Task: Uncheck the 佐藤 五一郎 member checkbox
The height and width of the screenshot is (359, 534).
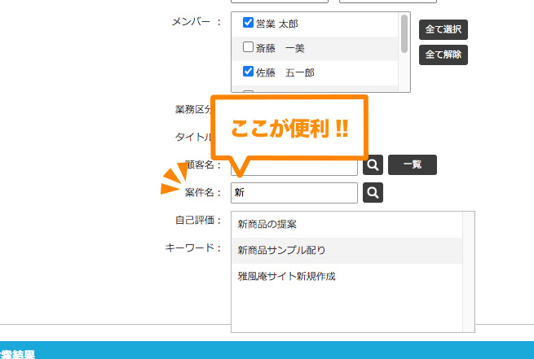Action: [x=248, y=72]
